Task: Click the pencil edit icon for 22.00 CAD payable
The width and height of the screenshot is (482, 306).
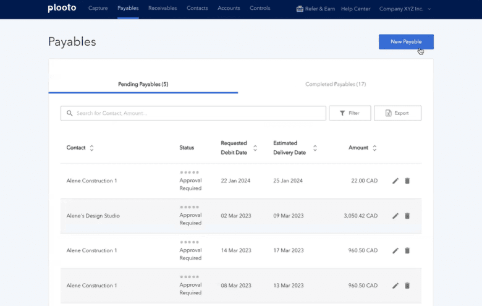Action: [395, 181]
